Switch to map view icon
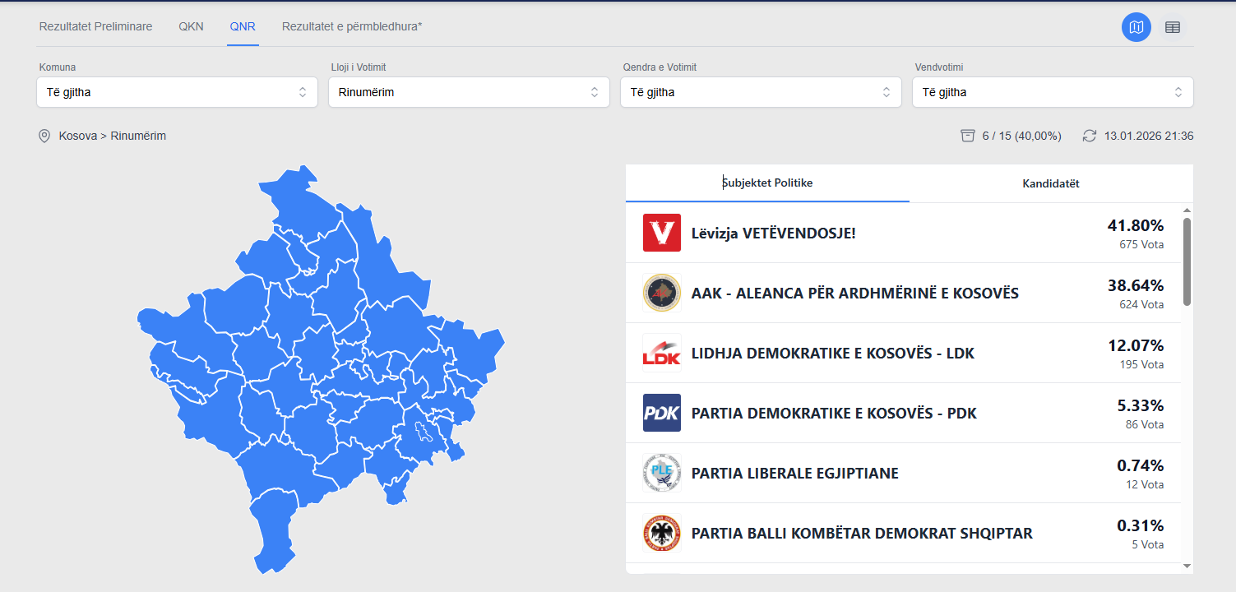Viewport: 1236px width, 592px height. (x=1136, y=27)
